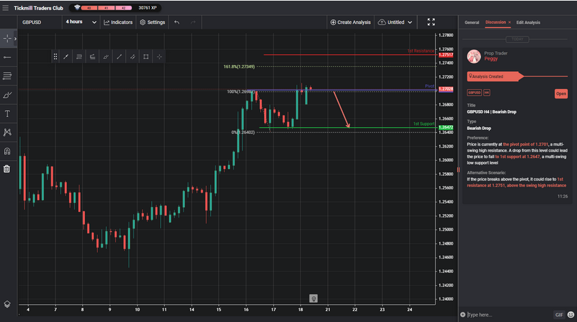The width and height of the screenshot is (577, 322).
Task: Click the side panel collapse handle
Action: coord(459,170)
